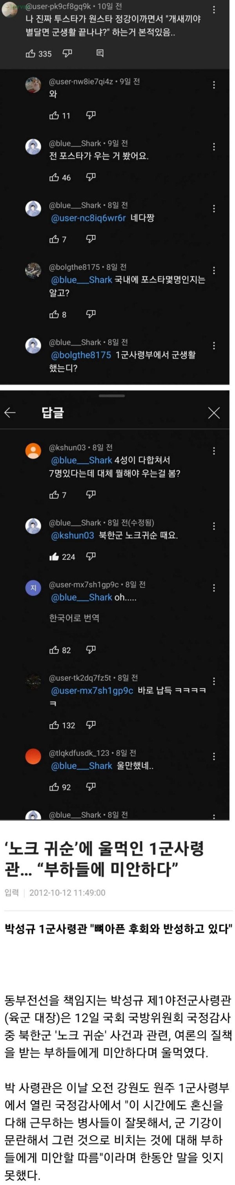Unlike the '북한군 노크귀순 때요' reply with 224 likes

[x=54, y=557]
